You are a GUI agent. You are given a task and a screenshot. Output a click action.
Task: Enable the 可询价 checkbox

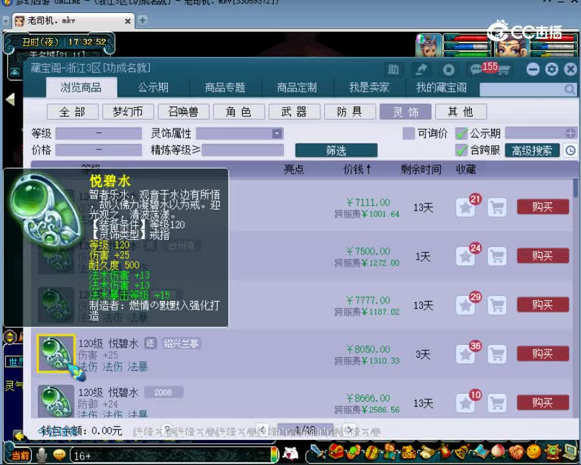coord(409,133)
